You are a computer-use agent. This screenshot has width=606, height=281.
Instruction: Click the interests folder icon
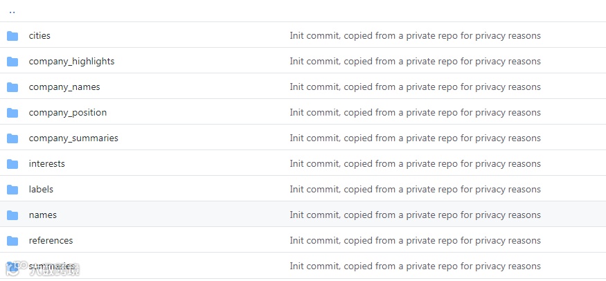(12, 164)
